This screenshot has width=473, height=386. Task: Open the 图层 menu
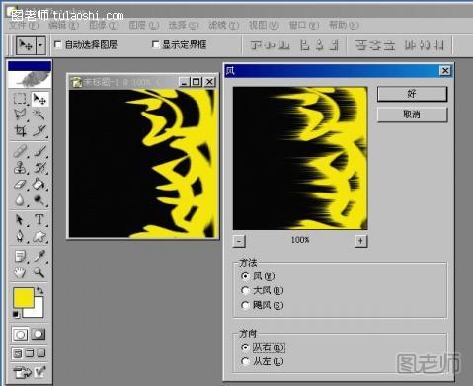click(143, 25)
